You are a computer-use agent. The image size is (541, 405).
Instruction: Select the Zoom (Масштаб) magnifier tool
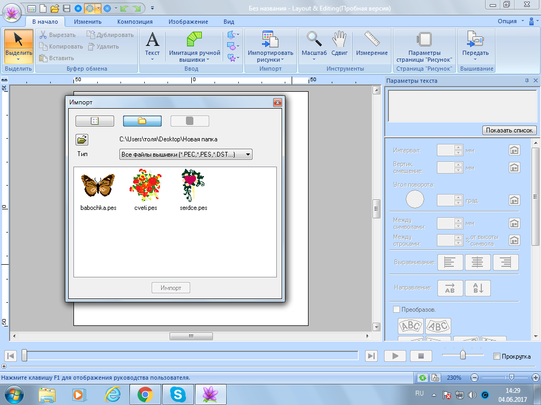[314, 40]
